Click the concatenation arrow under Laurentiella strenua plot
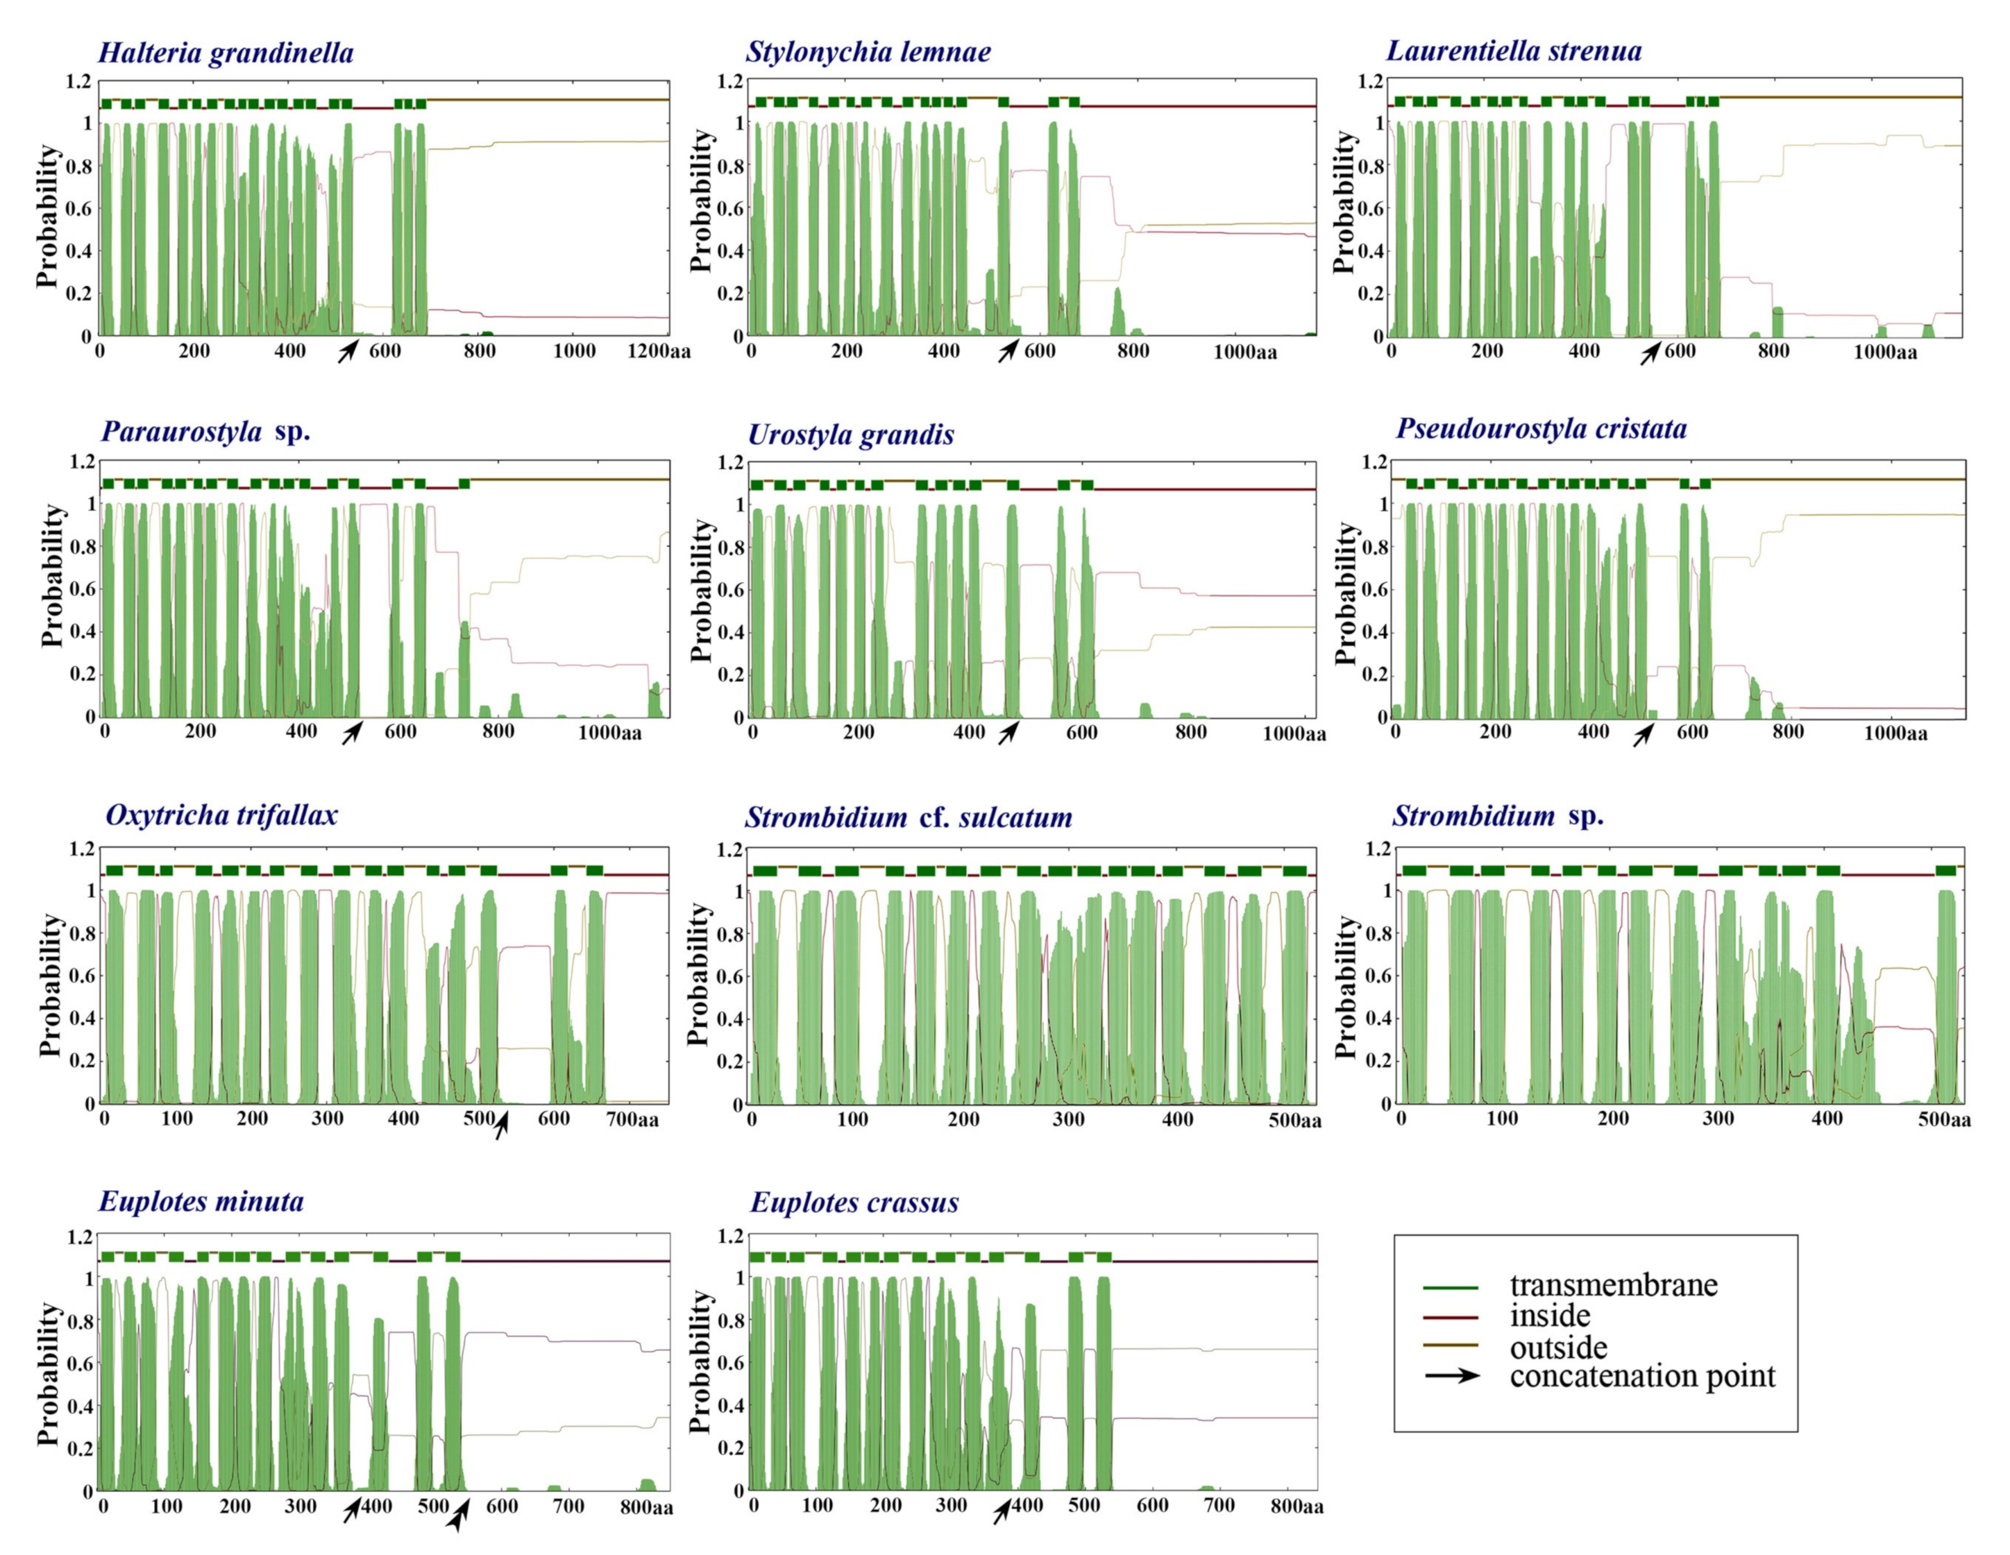The image size is (2010, 1555). [1650, 353]
